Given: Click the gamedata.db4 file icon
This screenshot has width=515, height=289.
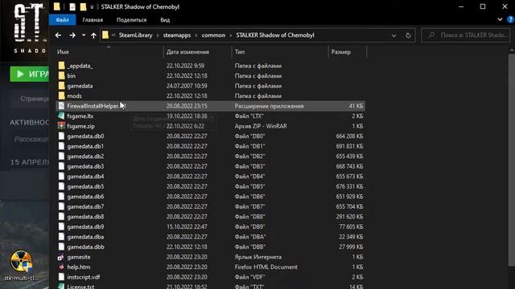Looking at the screenshot, I should click(61, 177).
